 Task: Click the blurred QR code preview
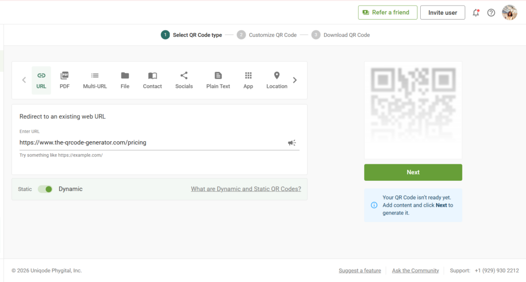[413, 110]
